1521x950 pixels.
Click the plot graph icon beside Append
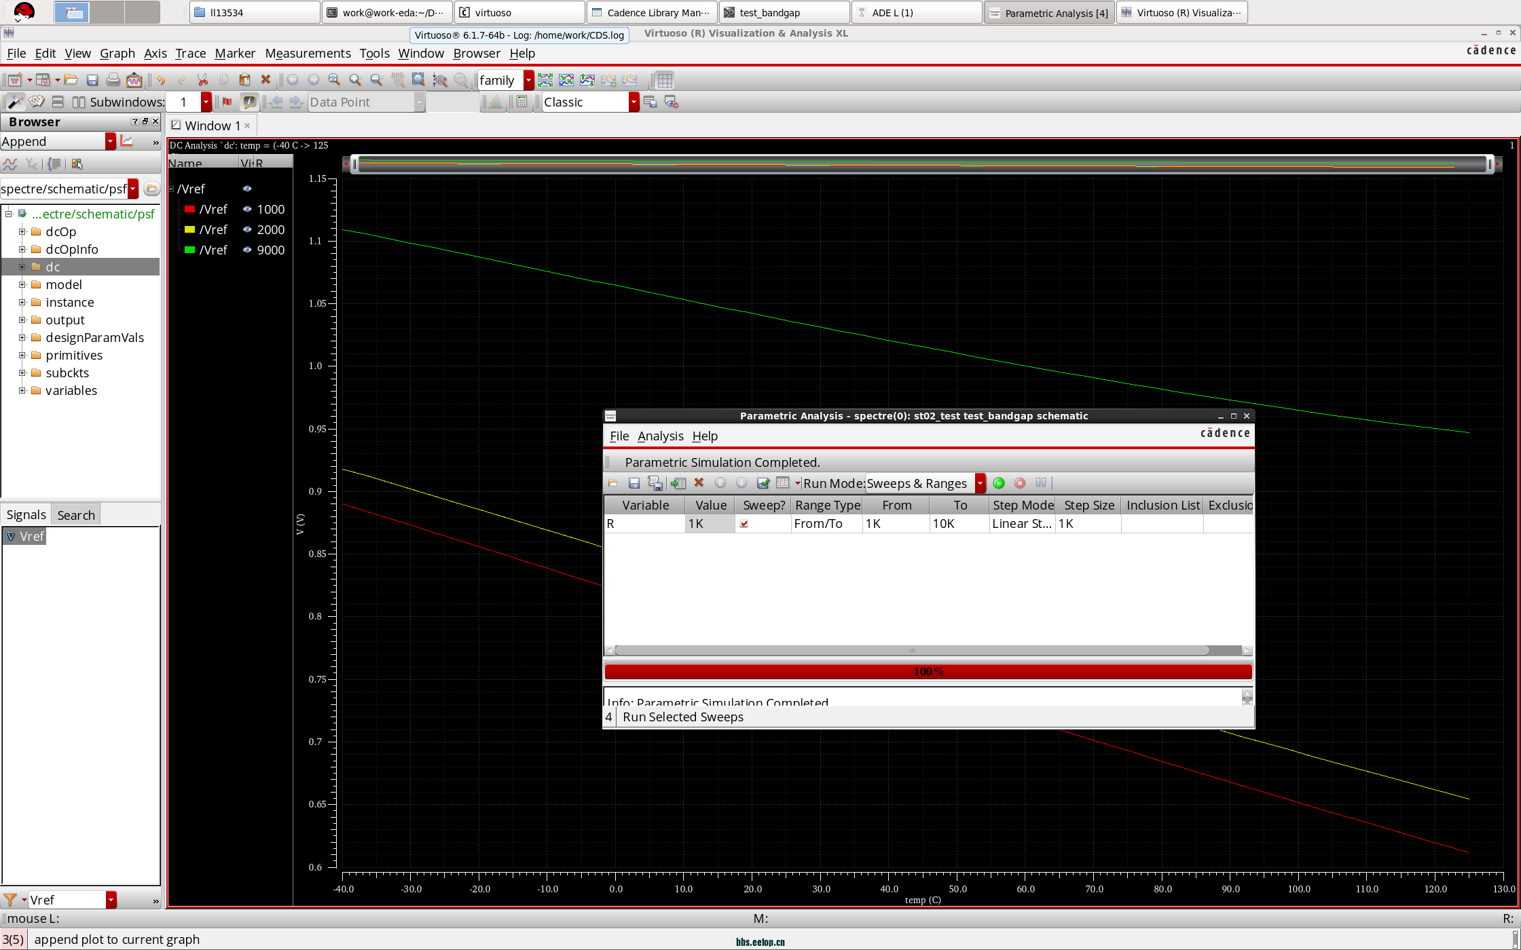(127, 141)
